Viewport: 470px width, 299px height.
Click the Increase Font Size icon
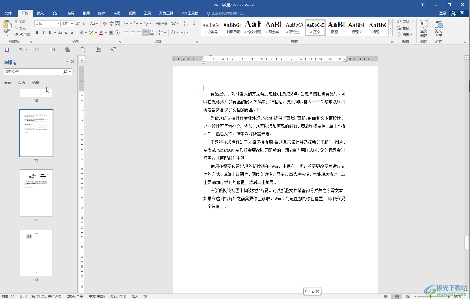[x=78, y=24]
